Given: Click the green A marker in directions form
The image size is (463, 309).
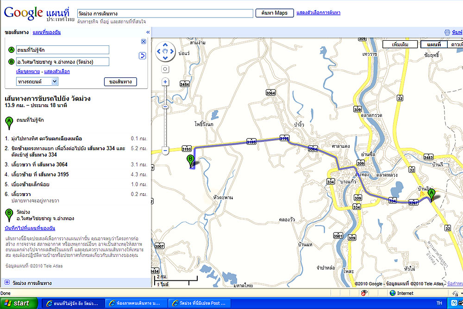Looking at the screenshot, I should (x=11, y=50).
